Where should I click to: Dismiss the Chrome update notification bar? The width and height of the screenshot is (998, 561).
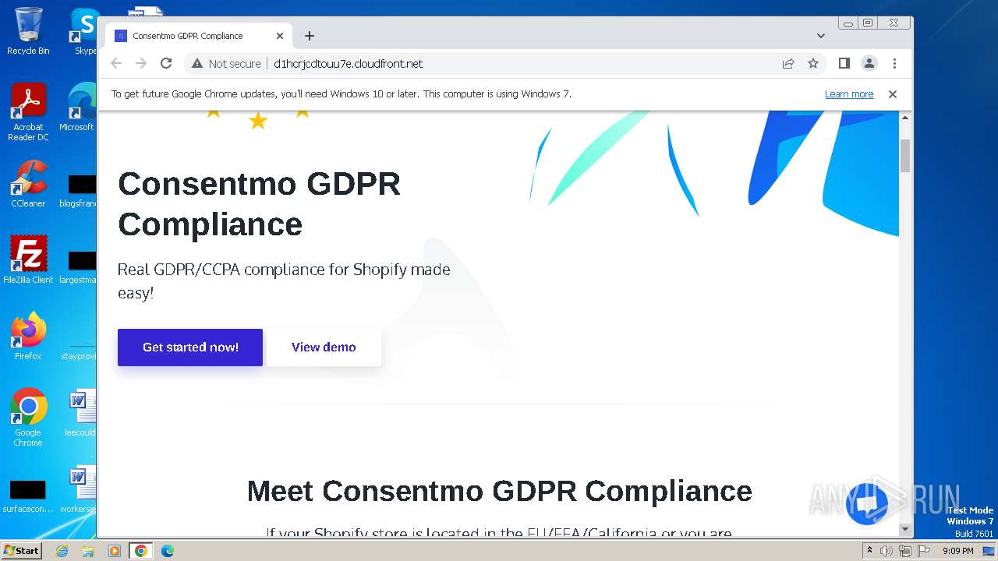tap(893, 94)
